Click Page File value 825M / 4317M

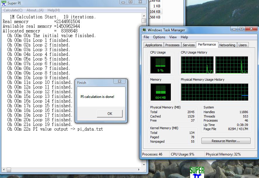238,129
